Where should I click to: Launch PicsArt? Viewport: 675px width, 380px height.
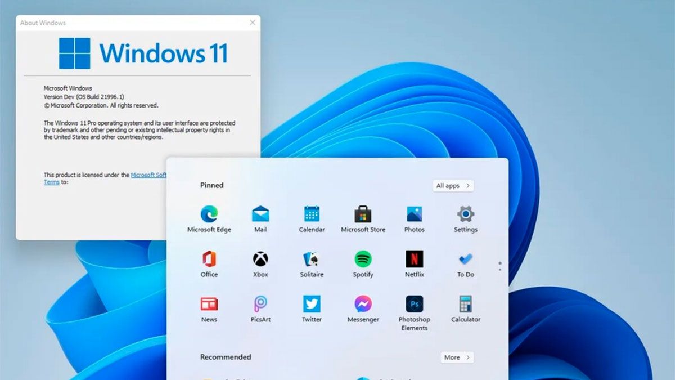pos(260,305)
